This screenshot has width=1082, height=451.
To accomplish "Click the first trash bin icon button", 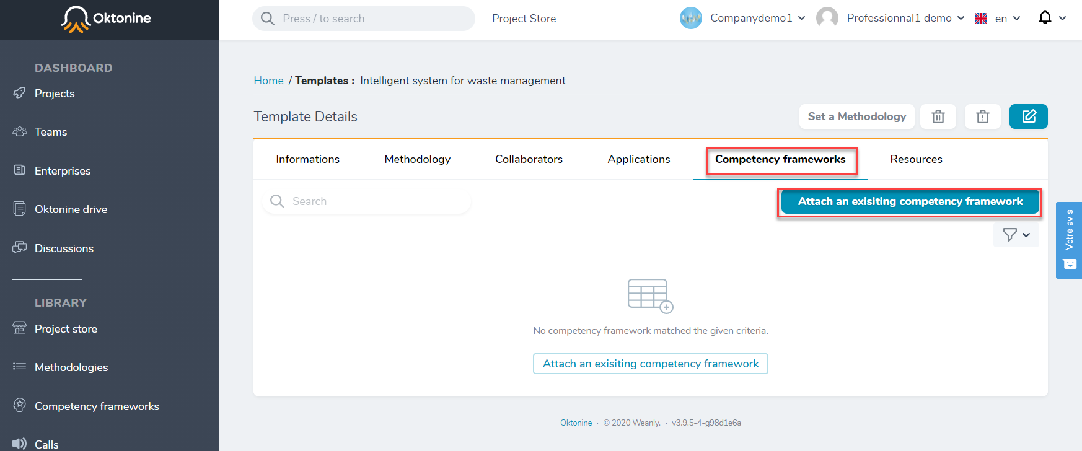I will click(938, 116).
